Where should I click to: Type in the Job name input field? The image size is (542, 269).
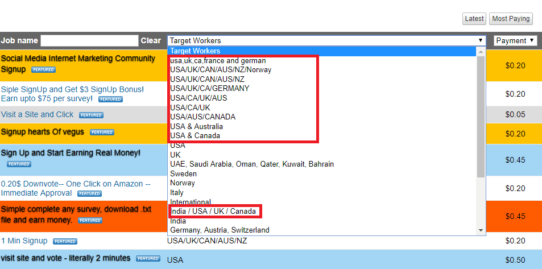89,40
